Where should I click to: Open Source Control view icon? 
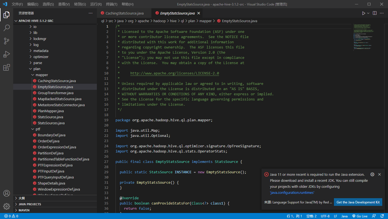click(7, 41)
